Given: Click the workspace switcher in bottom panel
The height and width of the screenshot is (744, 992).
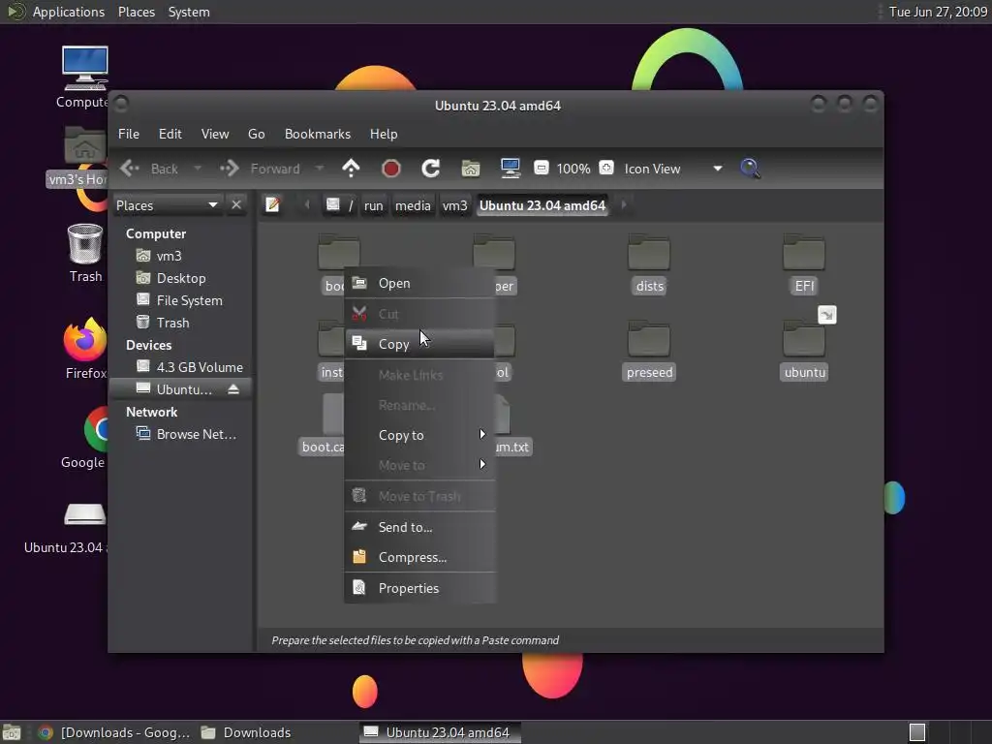Looking at the screenshot, I should (x=917, y=732).
